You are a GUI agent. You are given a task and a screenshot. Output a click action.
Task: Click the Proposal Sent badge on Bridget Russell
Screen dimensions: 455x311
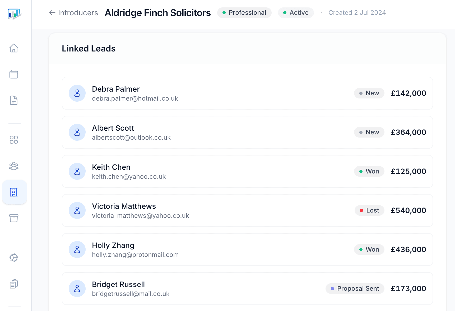click(355, 289)
